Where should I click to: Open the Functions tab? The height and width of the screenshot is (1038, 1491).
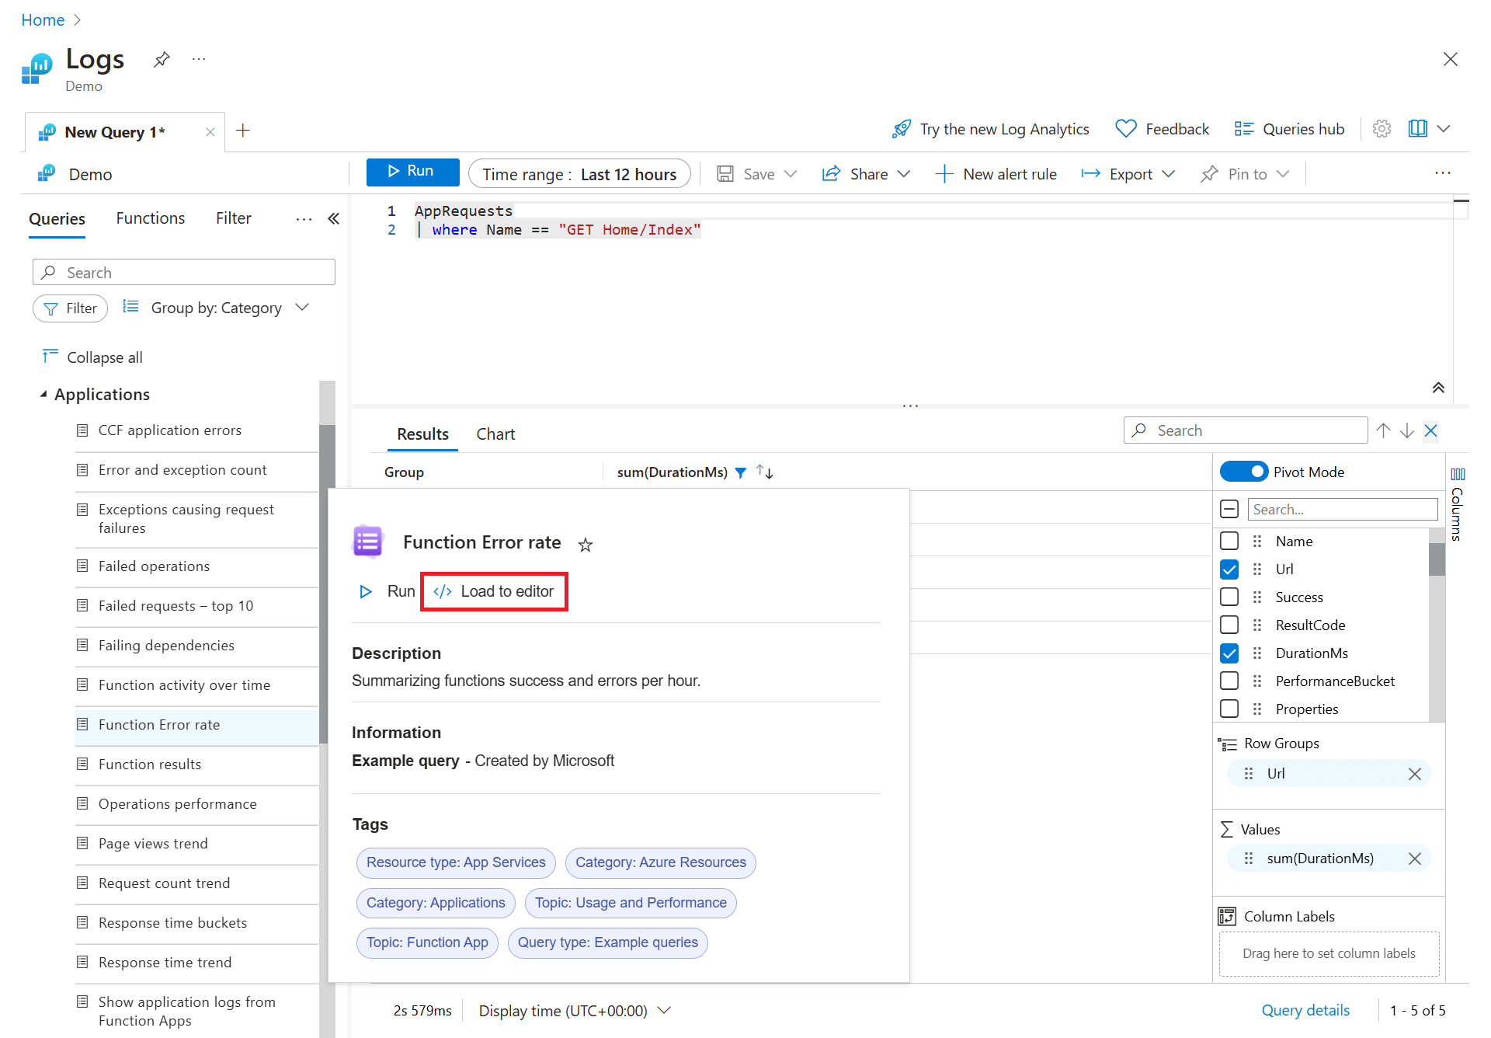[x=150, y=218]
